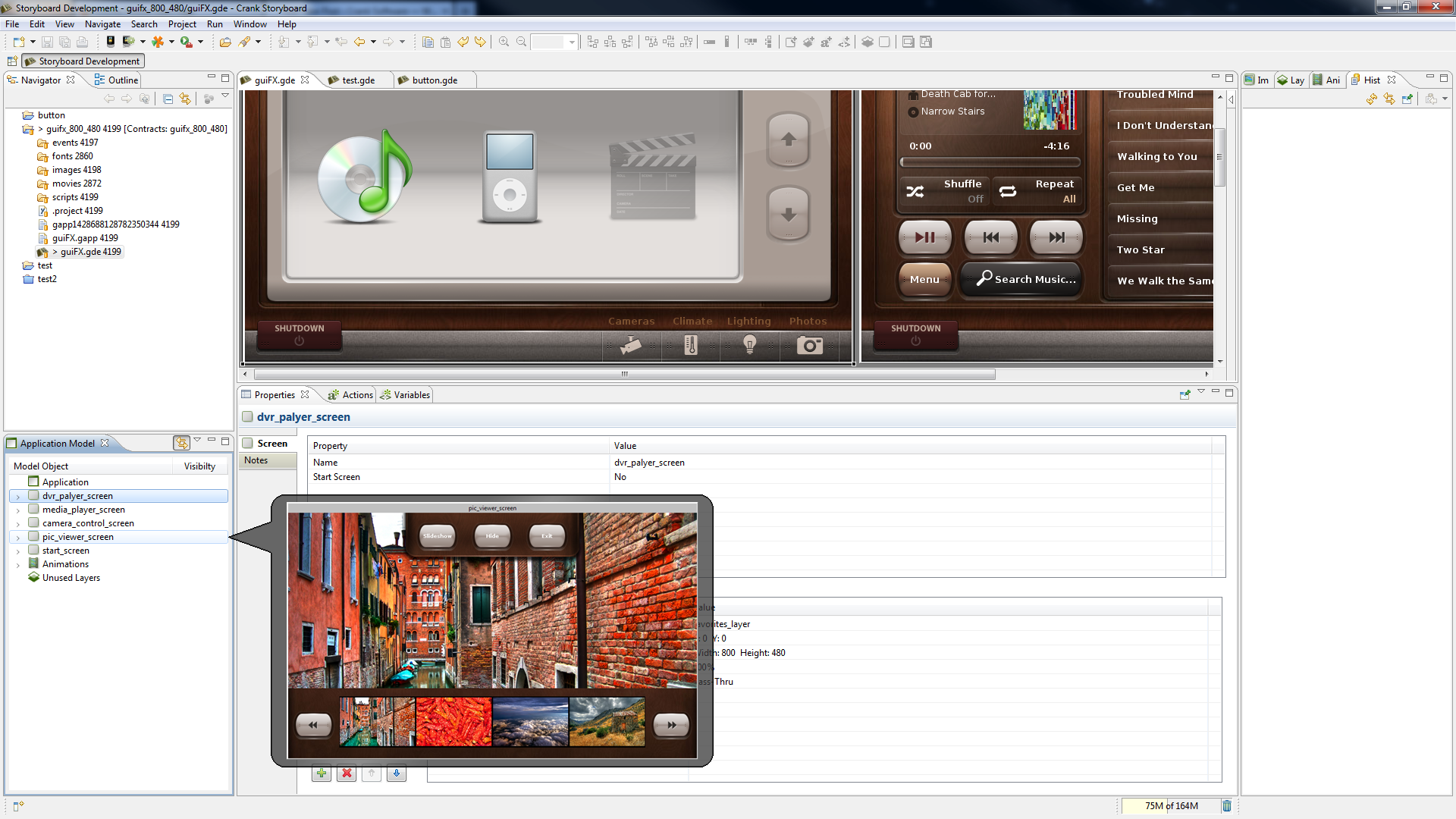
Task: Click the Paste icon in the toolbar
Action: pyautogui.click(x=445, y=42)
